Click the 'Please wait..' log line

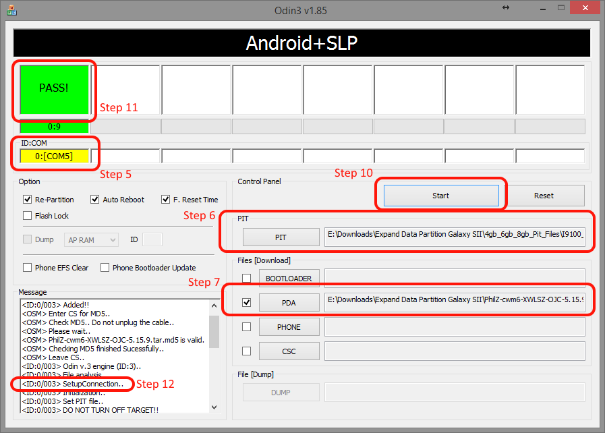click(x=57, y=331)
